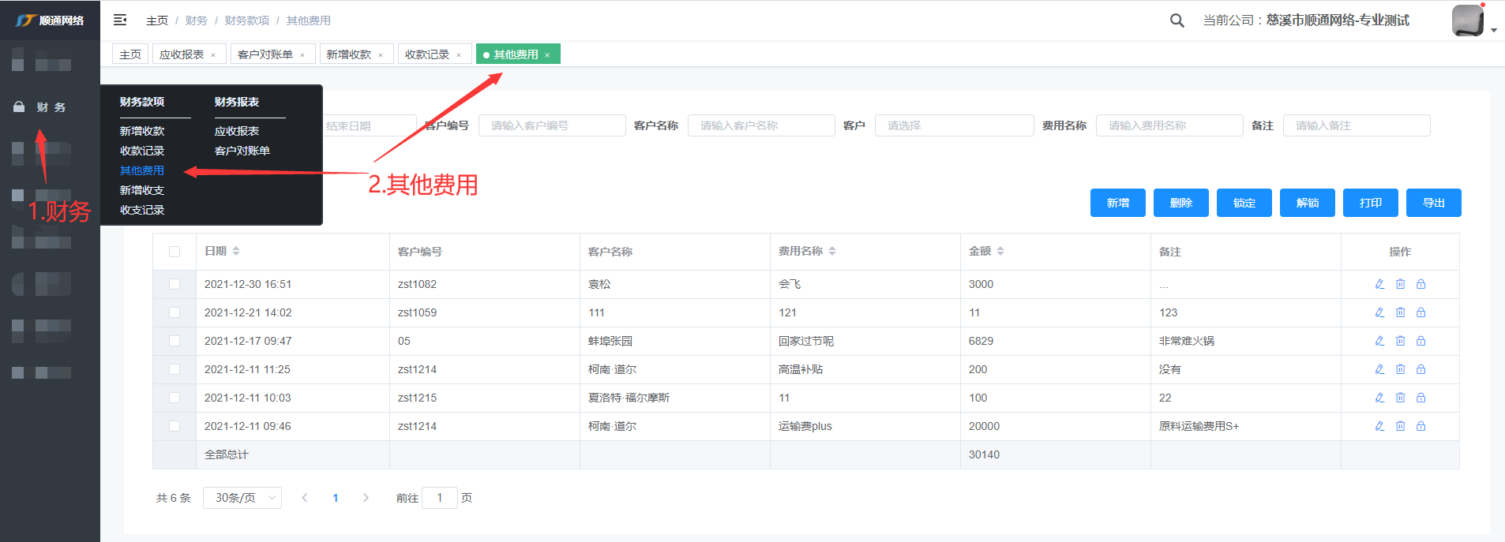This screenshot has height=542, width=1505.
Task: Click edit icon for zst1082 row
Action: pyautogui.click(x=1379, y=284)
